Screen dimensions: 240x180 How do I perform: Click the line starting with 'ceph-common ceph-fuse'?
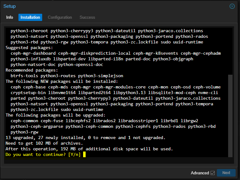[104, 121]
